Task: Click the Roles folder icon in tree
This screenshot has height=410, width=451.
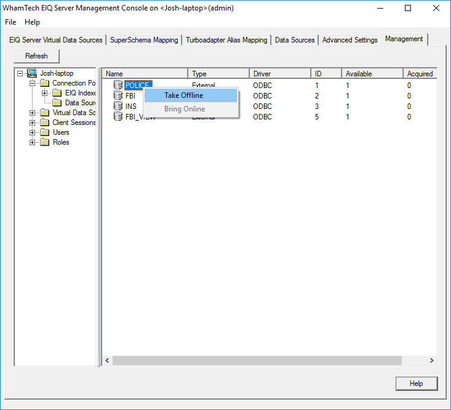Action: (44, 142)
